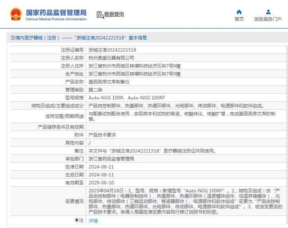Screen dimensions: 288x228
Task: Click the 适用范围/预期用途 value text
Action: coord(182,116)
